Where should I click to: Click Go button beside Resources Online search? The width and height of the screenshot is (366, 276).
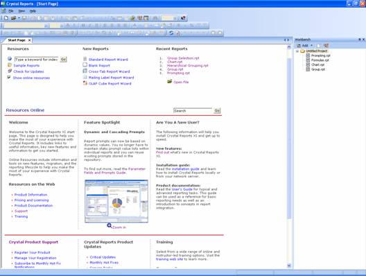(217, 110)
